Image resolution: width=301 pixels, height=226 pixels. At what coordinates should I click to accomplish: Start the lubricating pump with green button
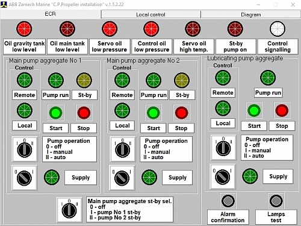tap(254, 110)
